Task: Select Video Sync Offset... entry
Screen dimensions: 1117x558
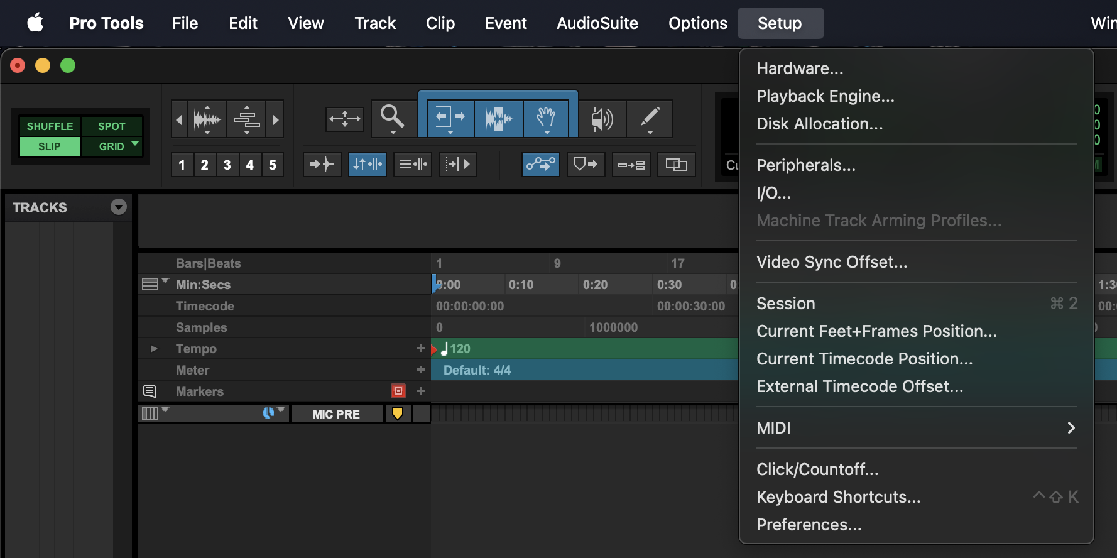Action: (x=917, y=262)
